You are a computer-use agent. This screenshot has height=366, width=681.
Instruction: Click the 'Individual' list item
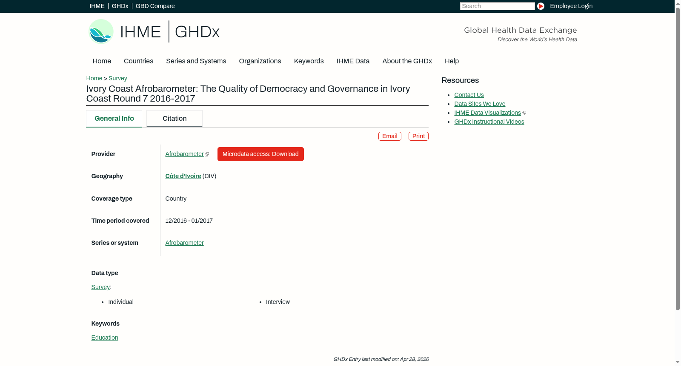pyautogui.click(x=121, y=302)
